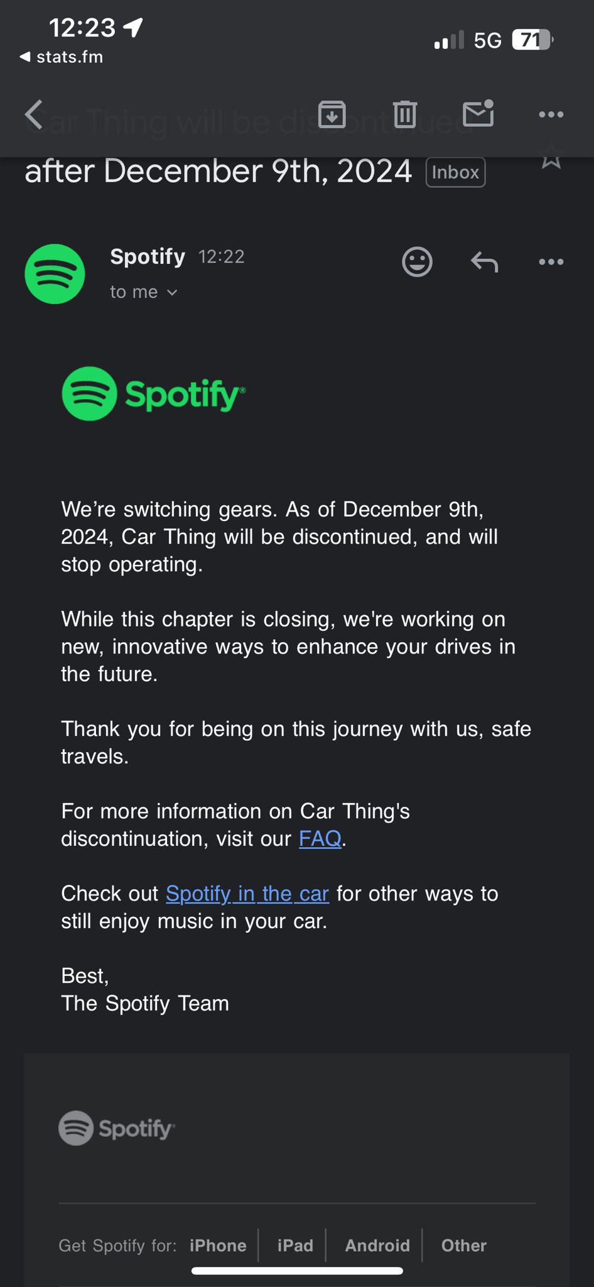Viewport: 594px width, 1287px height.
Task: Add an emoji reaction to message
Action: click(x=417, y=261)
